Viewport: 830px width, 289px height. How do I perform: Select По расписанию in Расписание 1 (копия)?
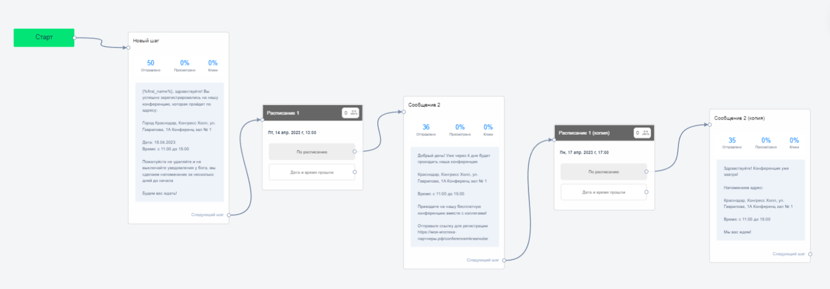(x=604, y=172)
